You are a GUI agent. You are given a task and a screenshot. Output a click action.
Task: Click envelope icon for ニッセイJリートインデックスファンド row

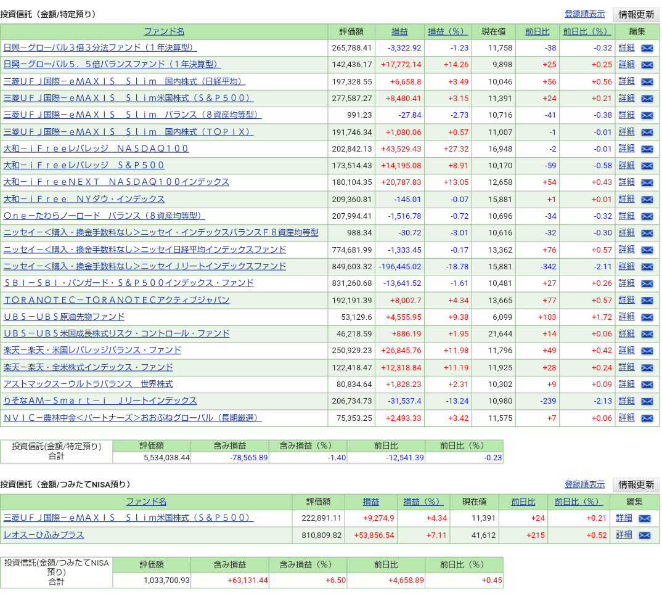click(x=647, y=267)
